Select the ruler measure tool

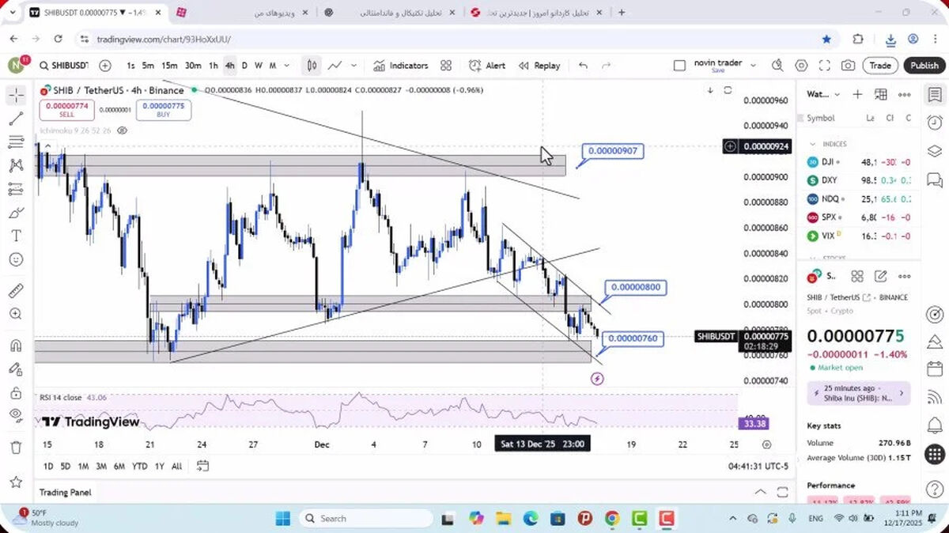(16, 290)
